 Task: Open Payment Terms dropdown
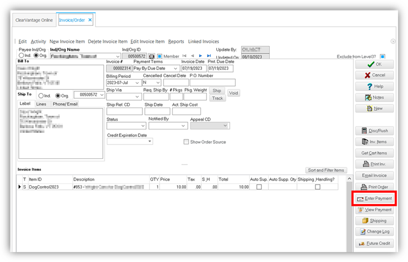[x=175, y=68]
